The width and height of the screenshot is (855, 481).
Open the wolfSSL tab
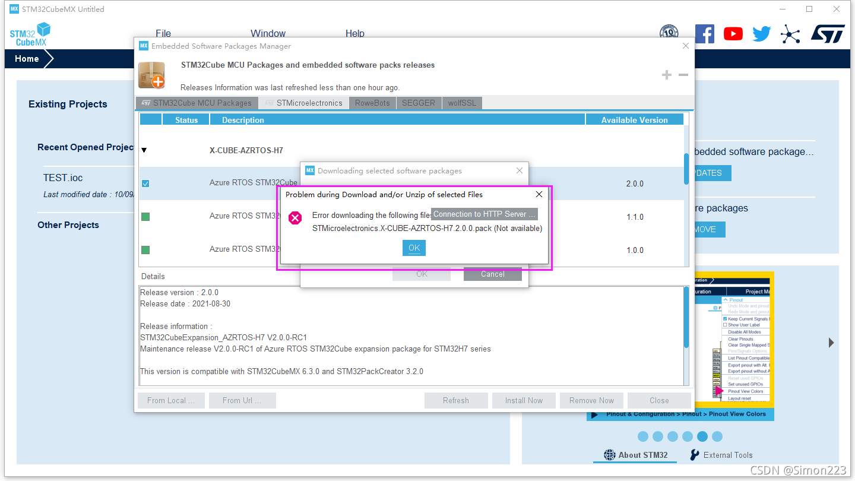point(462,103)
